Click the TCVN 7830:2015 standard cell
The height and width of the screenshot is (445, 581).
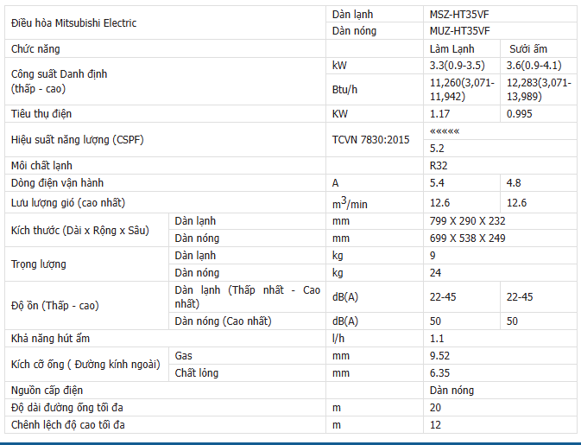375,140
